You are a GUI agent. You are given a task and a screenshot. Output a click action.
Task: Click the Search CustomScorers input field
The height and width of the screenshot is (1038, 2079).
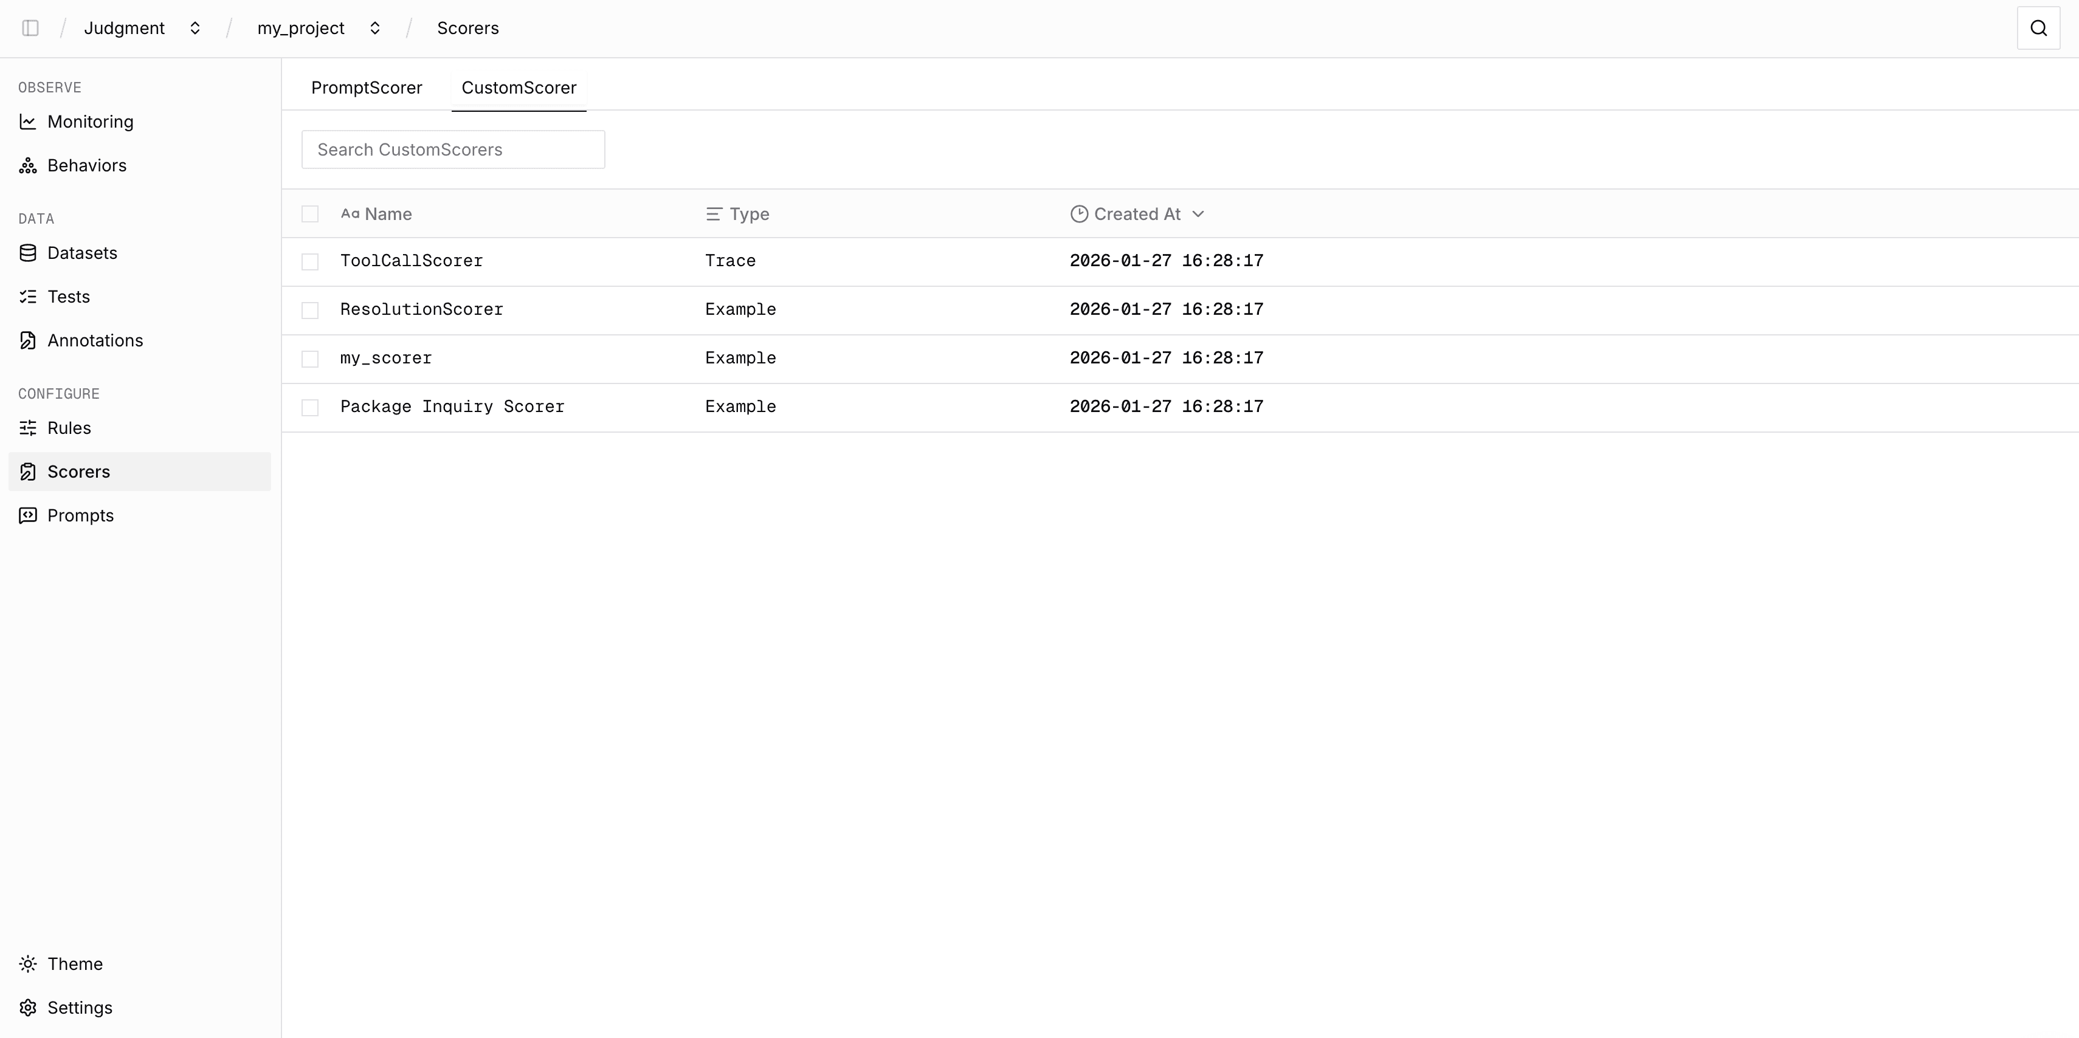[452, 150]
